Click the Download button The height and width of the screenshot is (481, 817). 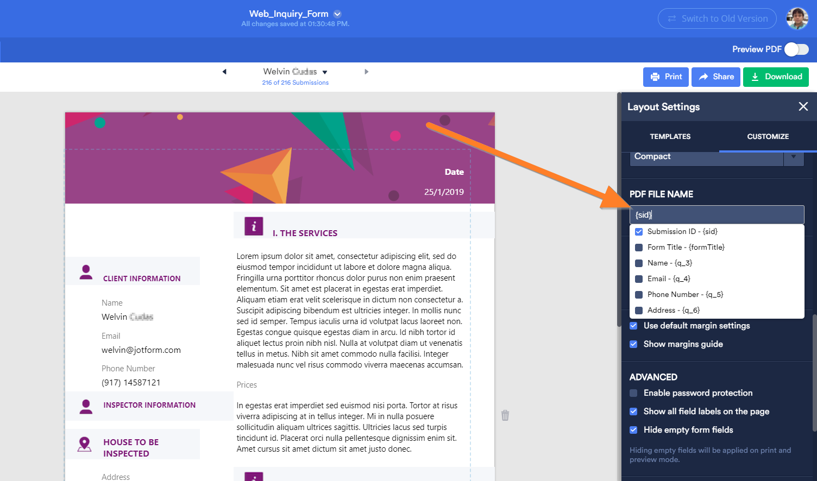point(776,77)
